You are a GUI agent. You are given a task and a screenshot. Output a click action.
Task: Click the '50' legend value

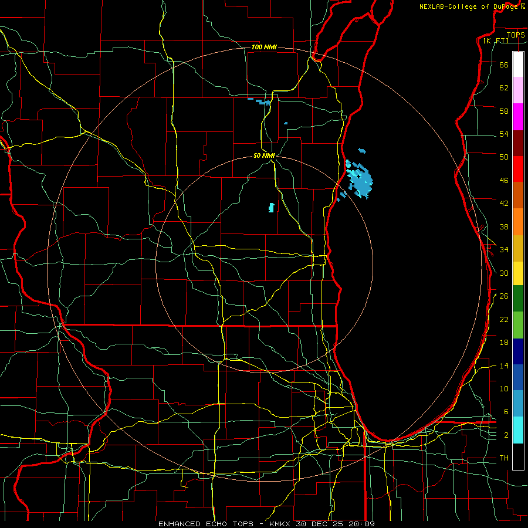[504, 157]
